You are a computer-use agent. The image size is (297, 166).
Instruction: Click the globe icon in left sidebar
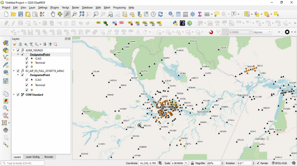pyautogui.click(x=6, y=130)
